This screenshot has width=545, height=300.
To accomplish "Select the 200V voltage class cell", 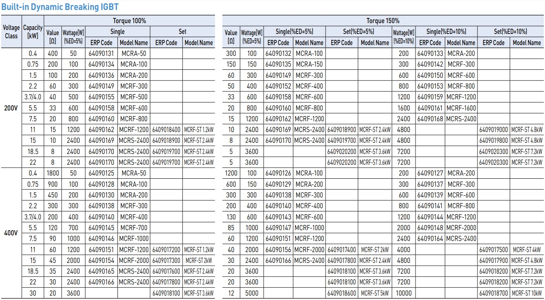I will [11, 108].
